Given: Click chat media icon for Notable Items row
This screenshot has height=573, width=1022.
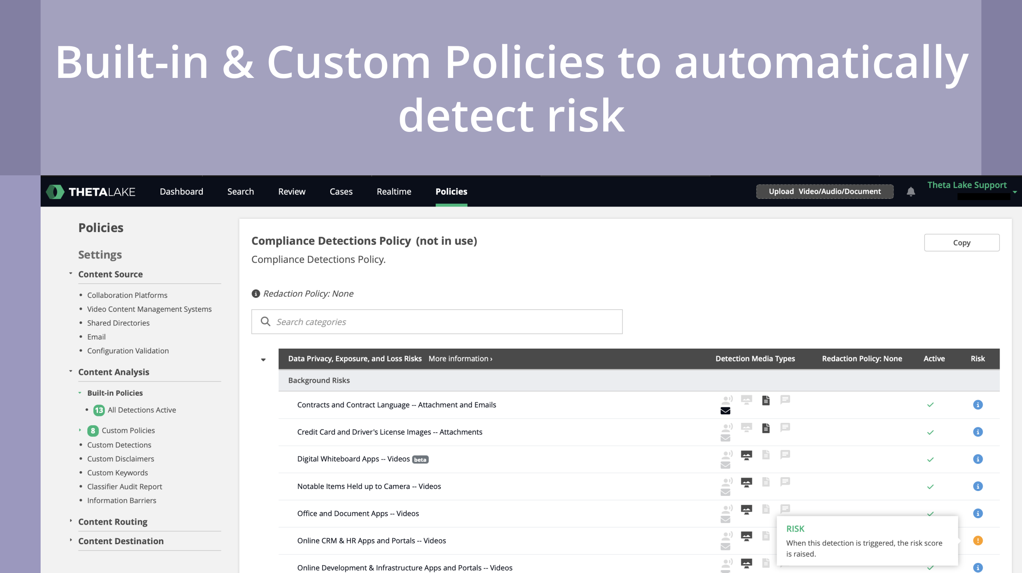Looking at the screenshot, I should click(x=785, y=482).
